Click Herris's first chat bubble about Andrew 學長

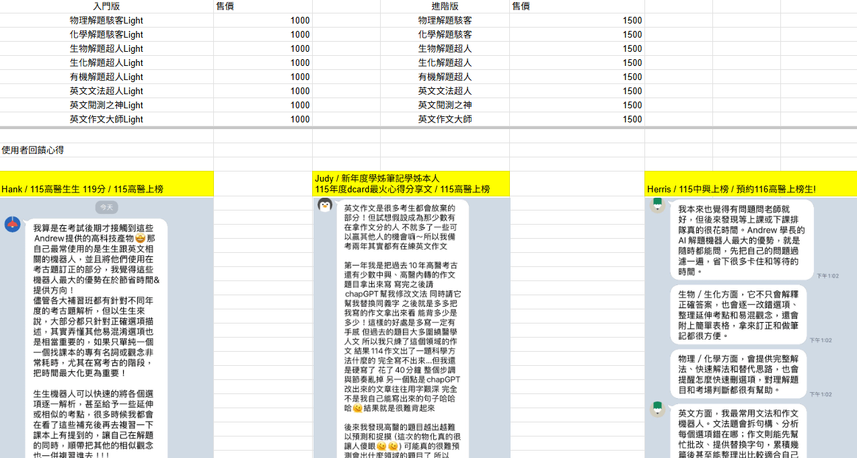coord(742,240)
